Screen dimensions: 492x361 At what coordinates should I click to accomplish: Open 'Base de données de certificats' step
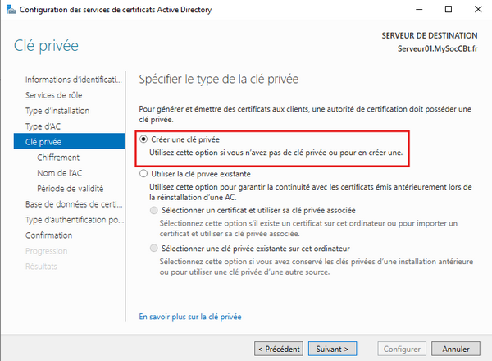pyautogui.click(x=74, y=204)
